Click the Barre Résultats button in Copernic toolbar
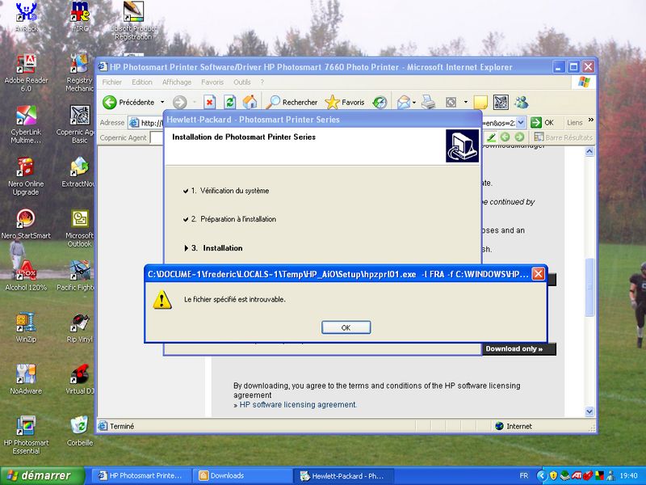 (563, 137)
